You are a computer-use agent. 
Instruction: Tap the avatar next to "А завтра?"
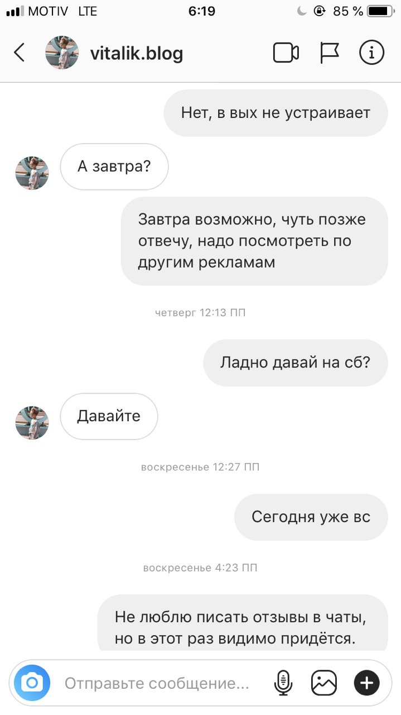[x=32, y=173]
